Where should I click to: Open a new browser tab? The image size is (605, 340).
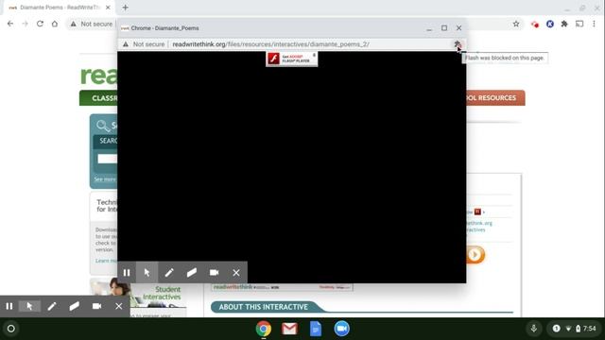point(125,8)
